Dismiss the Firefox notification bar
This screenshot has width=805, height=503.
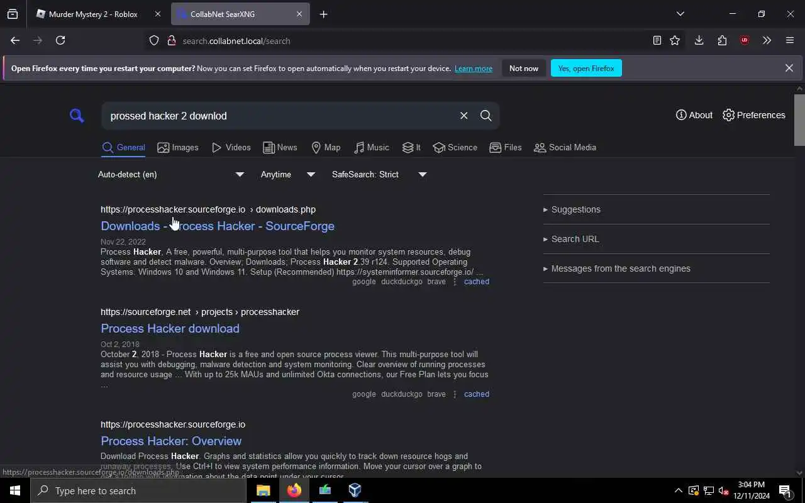(x=789, y=68)
